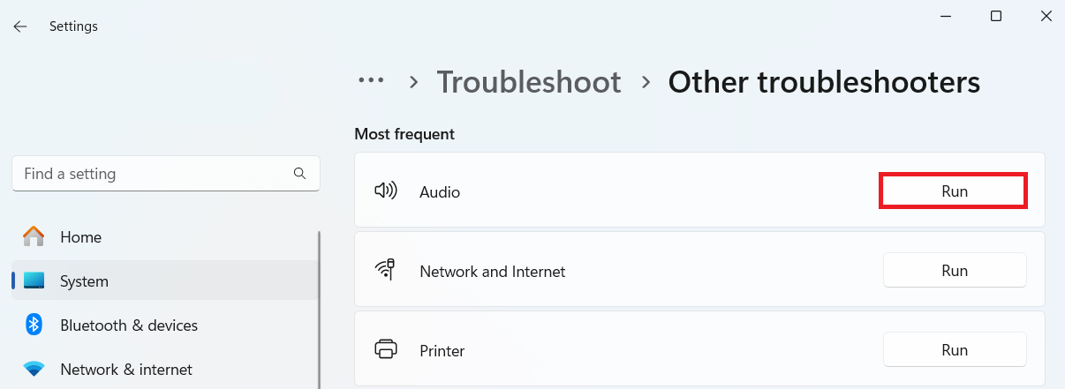Run the Printer troubleshooter
The height and width of the screenshot is (389, 1065).
[x=954, y=349]
